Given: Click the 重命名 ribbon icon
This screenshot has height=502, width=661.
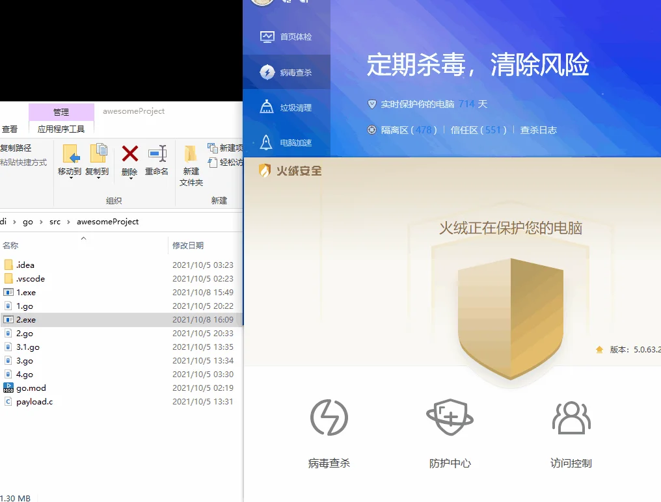Looking at the screenshot, I should [157, 153].
